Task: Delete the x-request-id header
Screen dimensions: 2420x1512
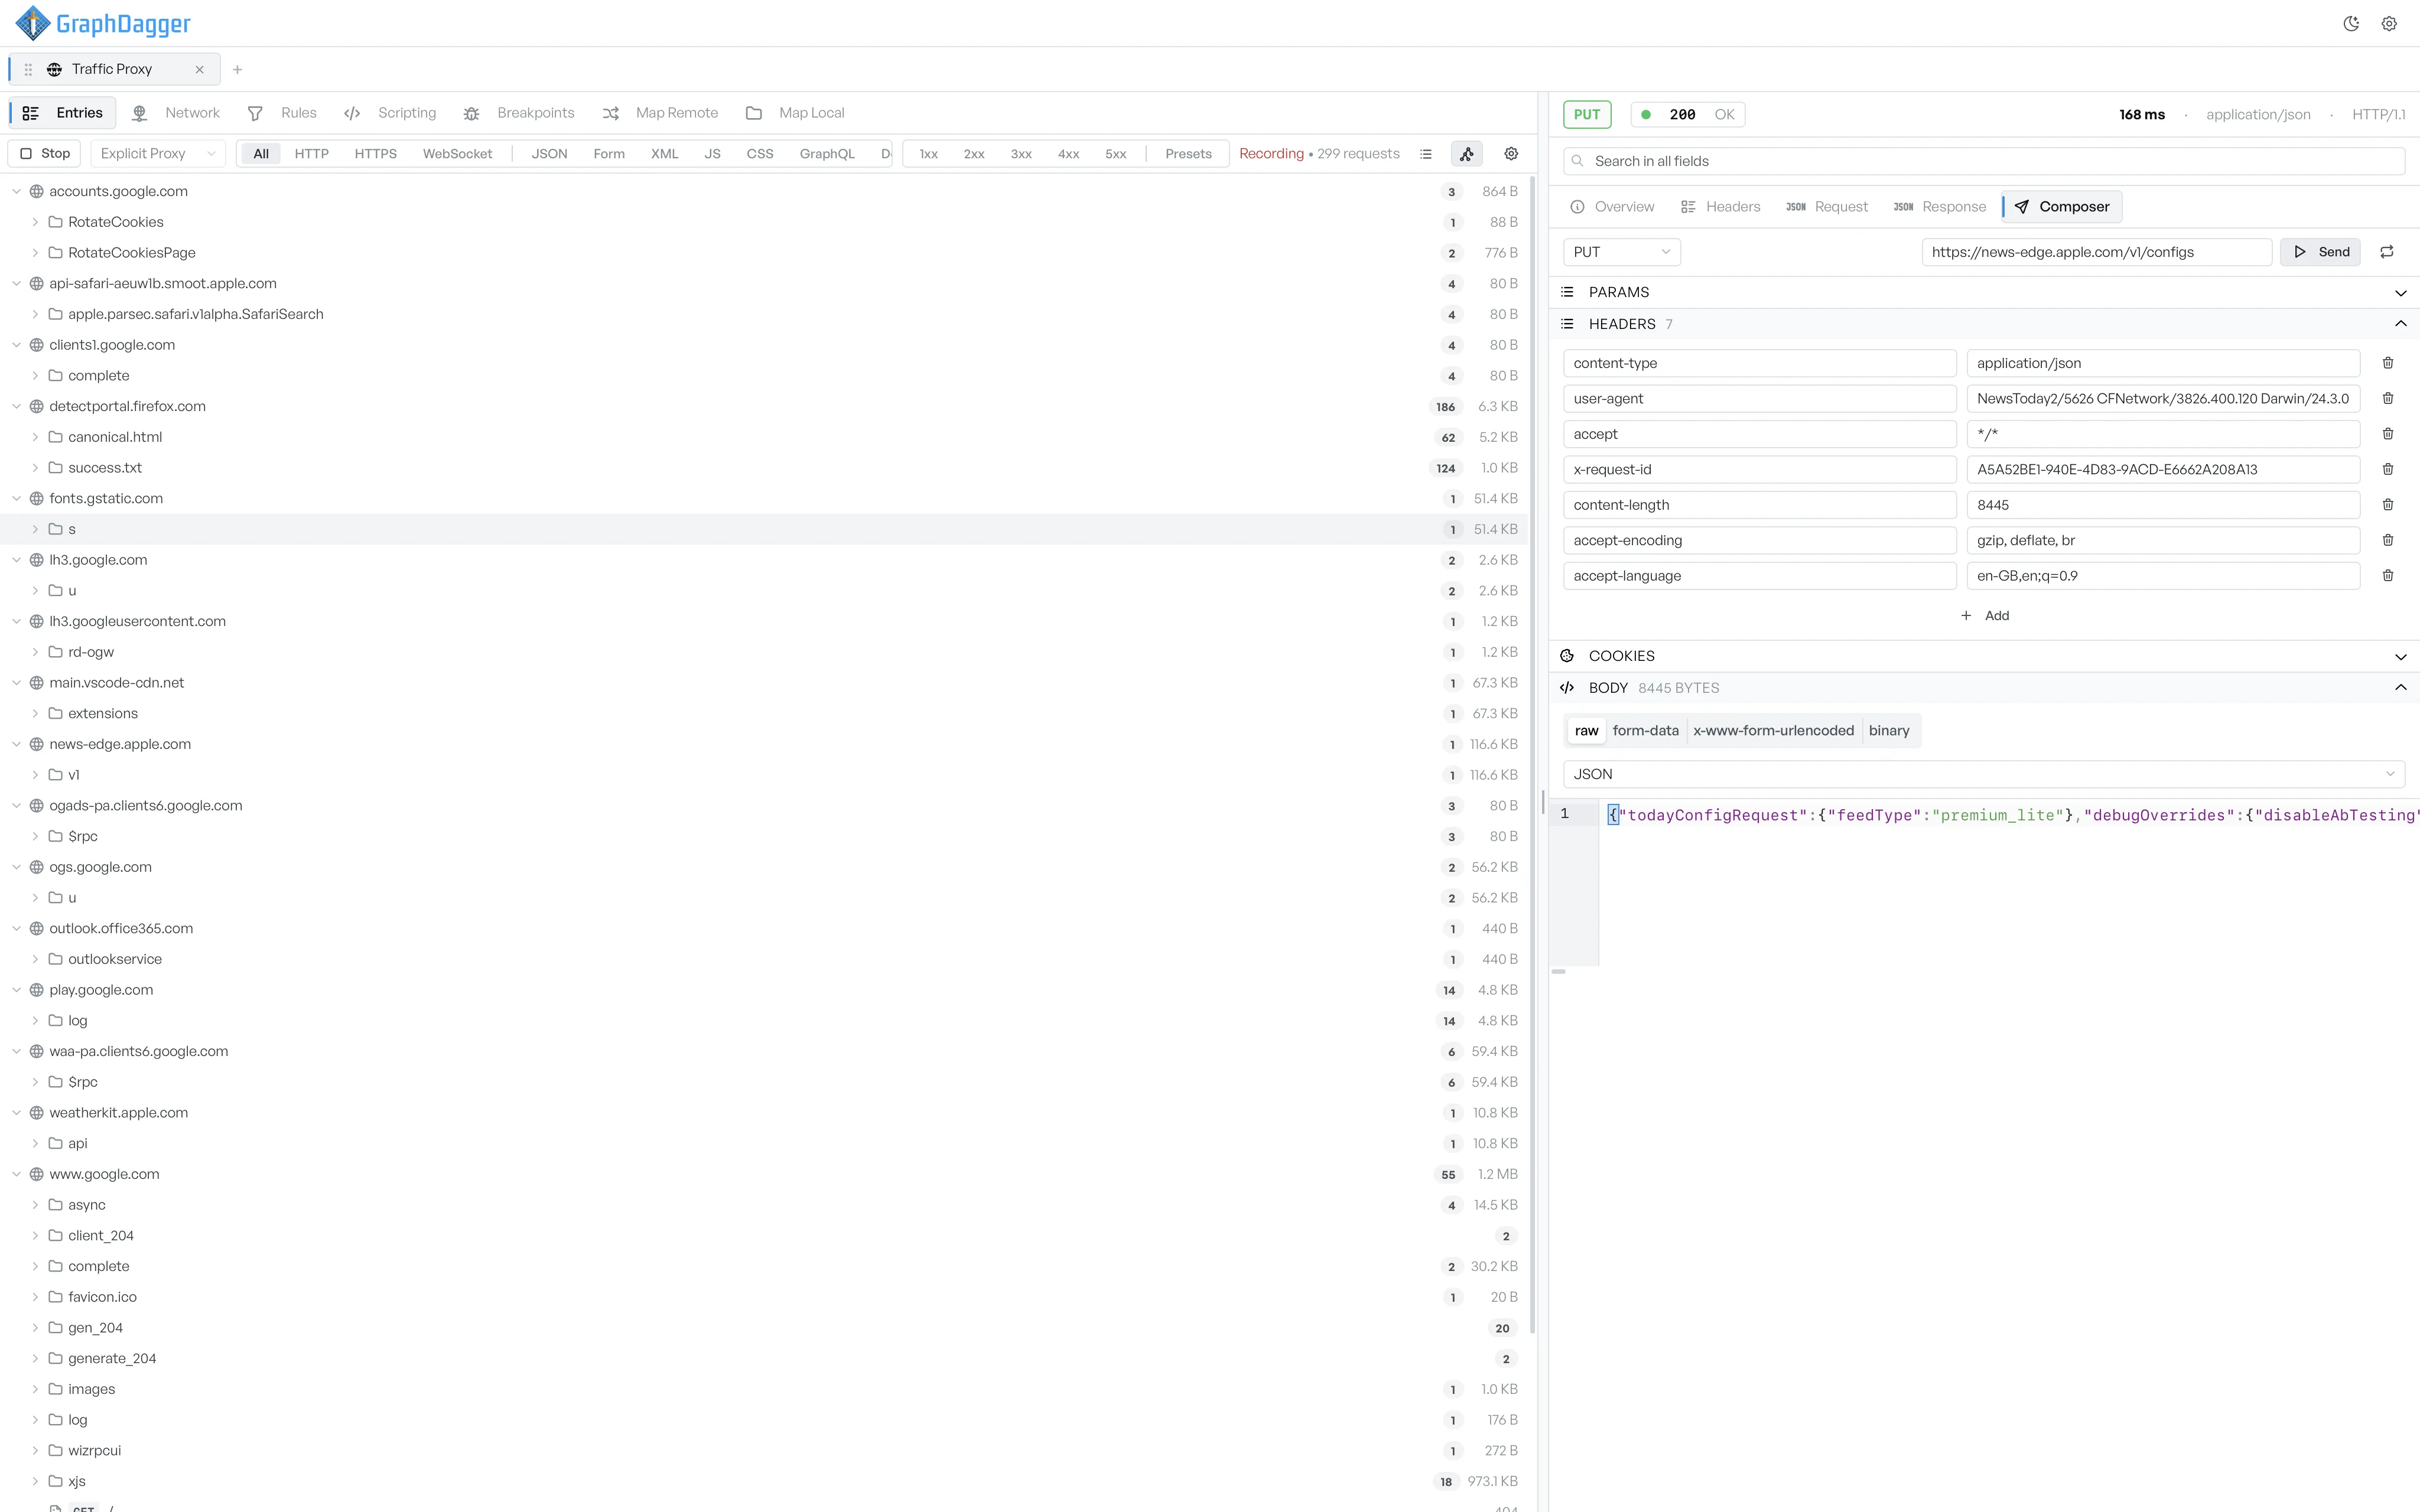Action: (x=2388, y=469)
